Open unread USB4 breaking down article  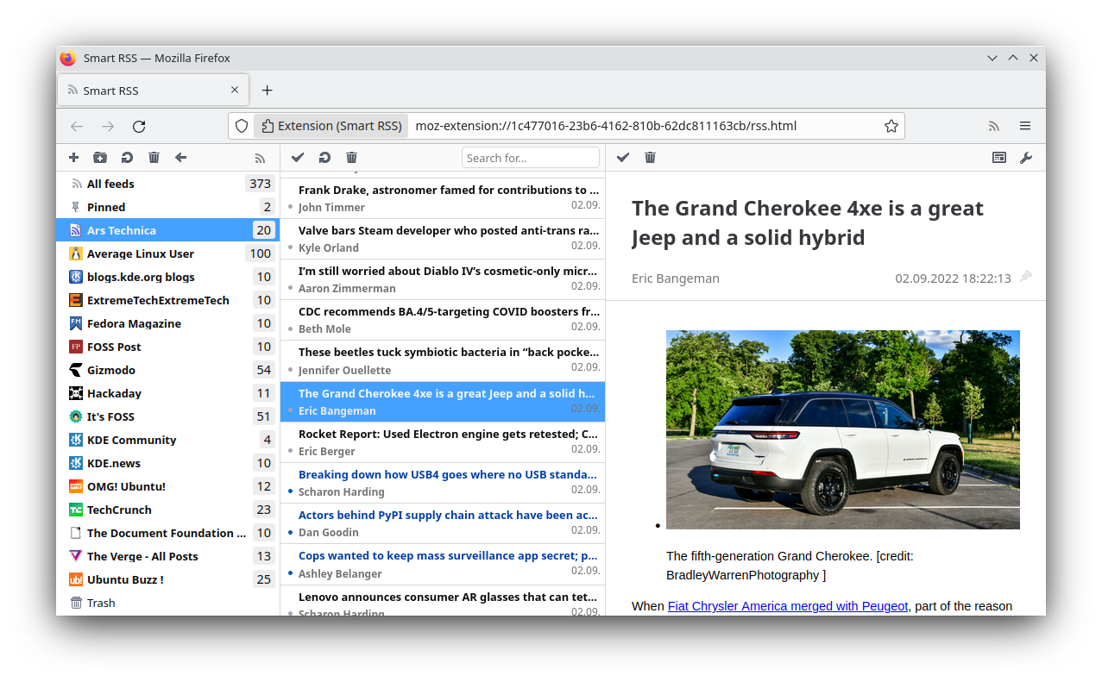pos(443,483)
